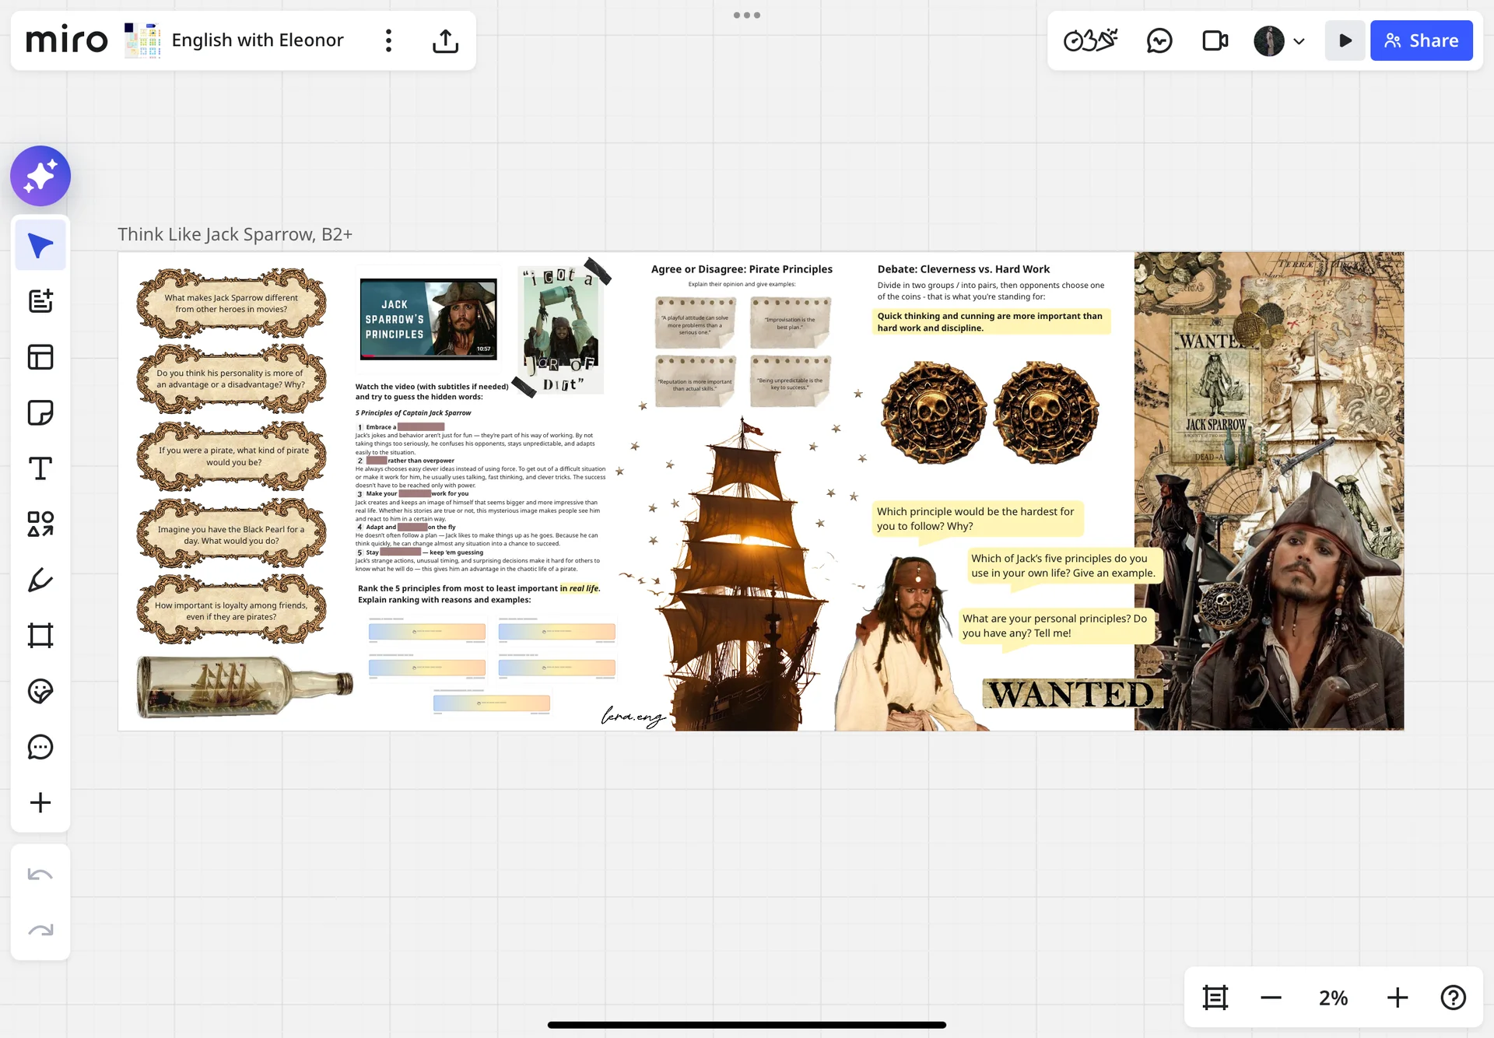Open more tools with the plus icon
1494x1038 pixels.
click(x=40, y=803)
